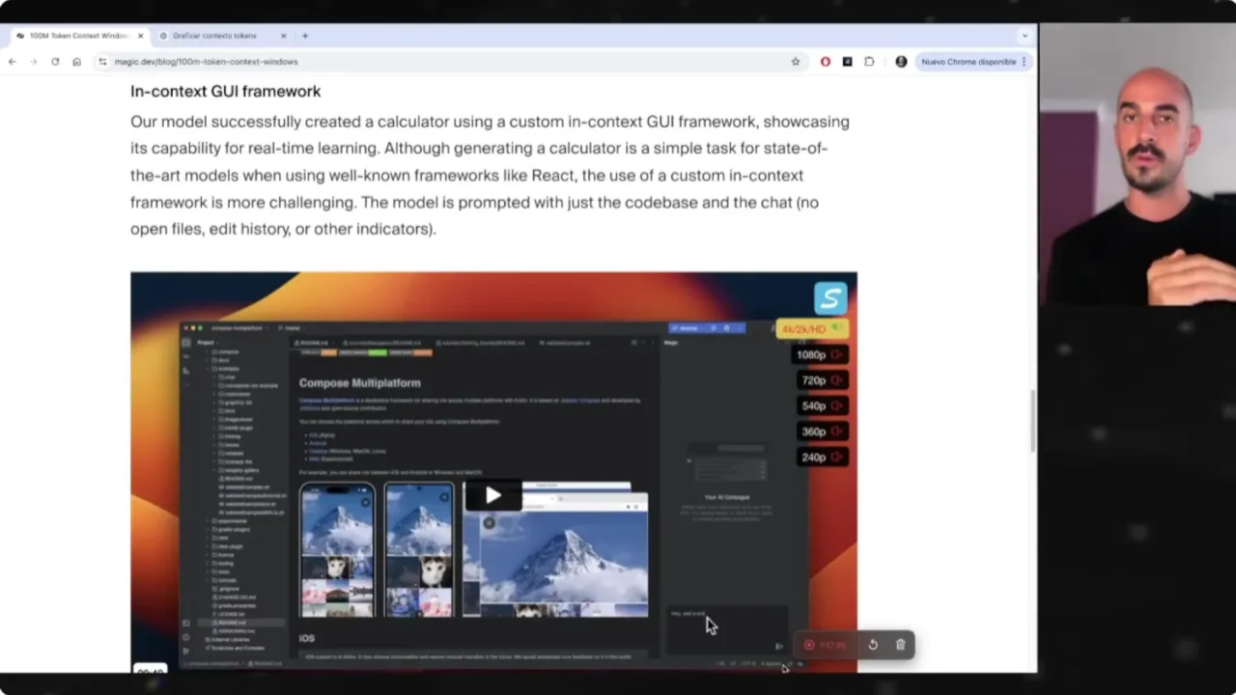1236x695 pixels.
Task: Bookmark this page with the star icon
Action: [796, 62]
